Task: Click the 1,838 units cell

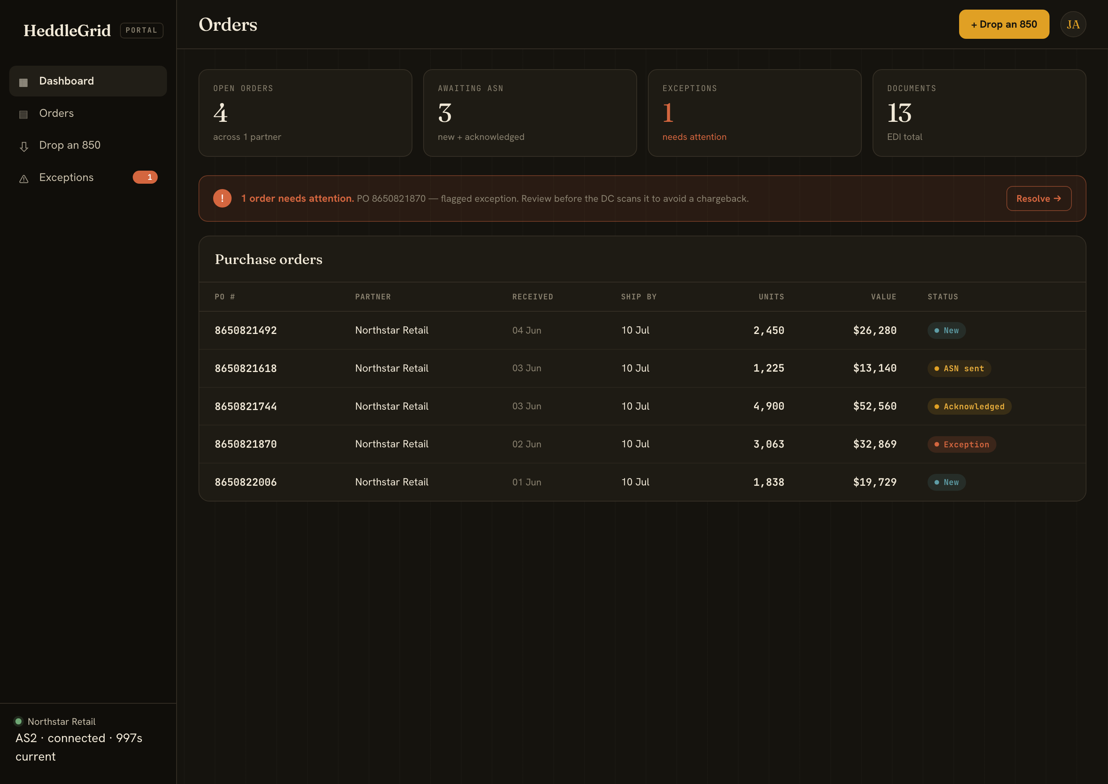Action: [769, 482]
